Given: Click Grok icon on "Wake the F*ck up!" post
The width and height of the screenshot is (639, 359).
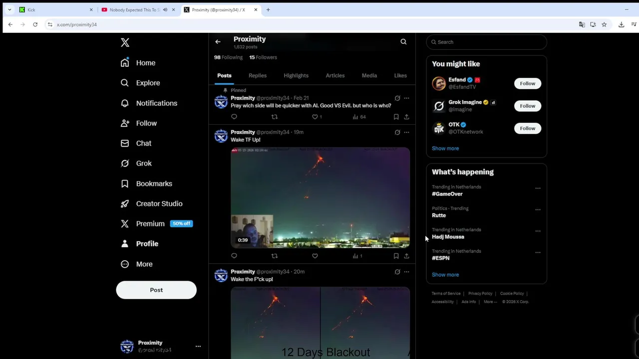Looking at the screenshot, I should click(x=397, y=272).
